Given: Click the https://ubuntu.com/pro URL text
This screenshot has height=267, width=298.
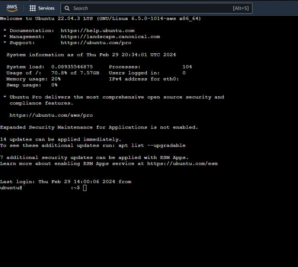Looking at the screenshot, I should (x=96, y=43).
